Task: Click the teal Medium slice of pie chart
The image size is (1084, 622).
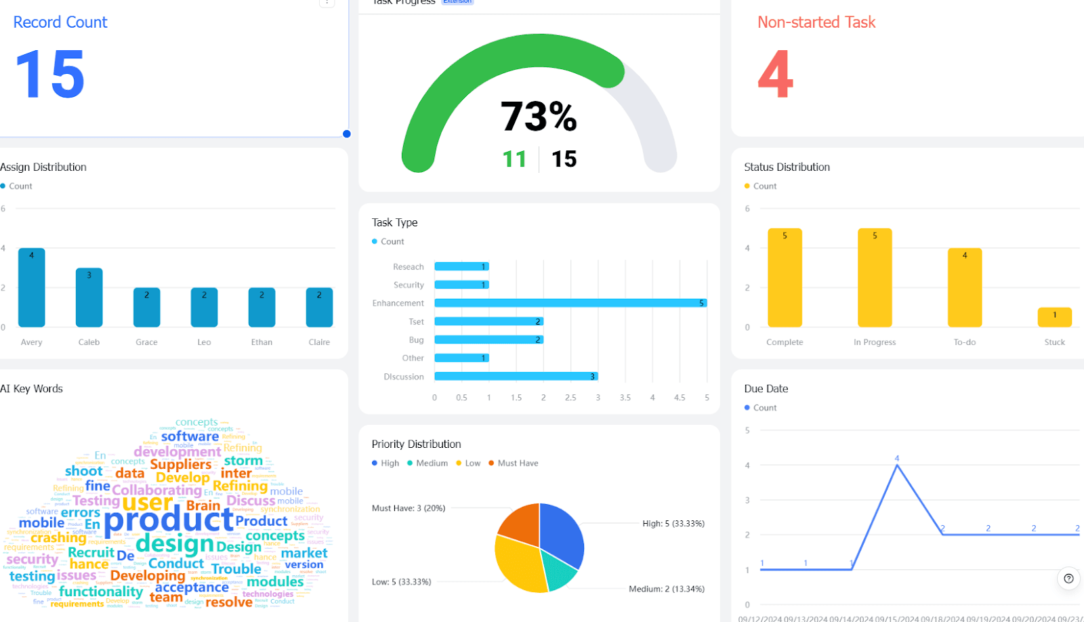Action: [560, 568]
